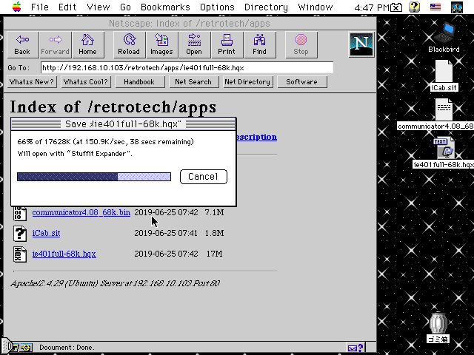Click the Images toolbar button
The height and width of the screenshot is (355, 474).
point(161,44)
